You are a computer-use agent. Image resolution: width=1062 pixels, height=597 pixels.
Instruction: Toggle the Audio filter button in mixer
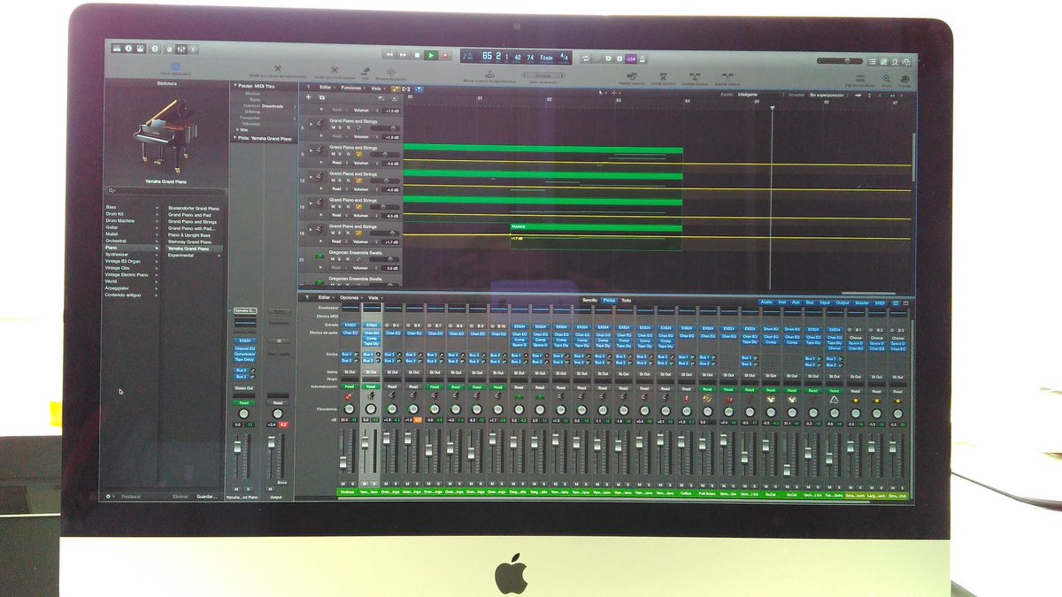pyautogui.click(x=766, y=302)
